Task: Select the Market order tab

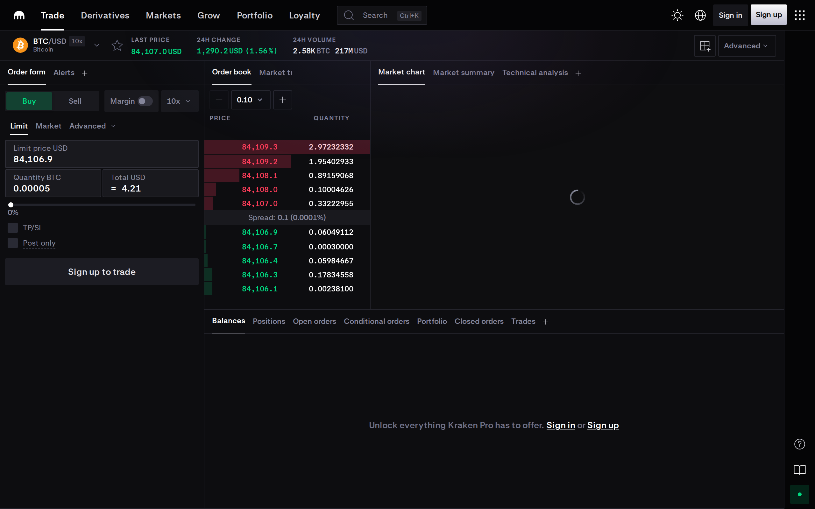Action: [x=48, y=126]
